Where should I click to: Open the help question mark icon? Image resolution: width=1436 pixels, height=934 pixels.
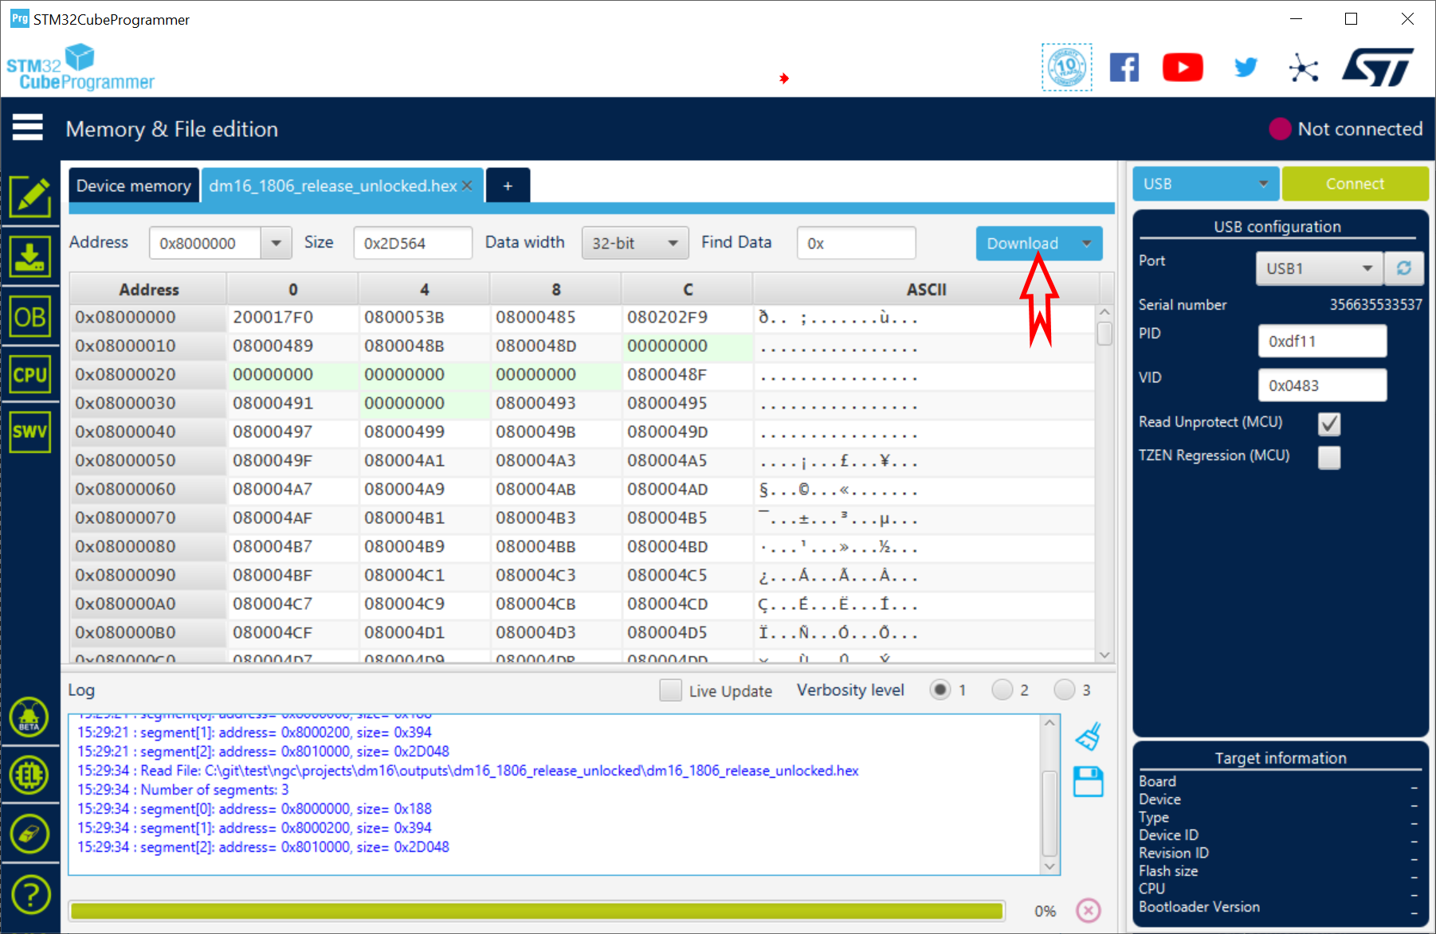[x=30, y=895]
